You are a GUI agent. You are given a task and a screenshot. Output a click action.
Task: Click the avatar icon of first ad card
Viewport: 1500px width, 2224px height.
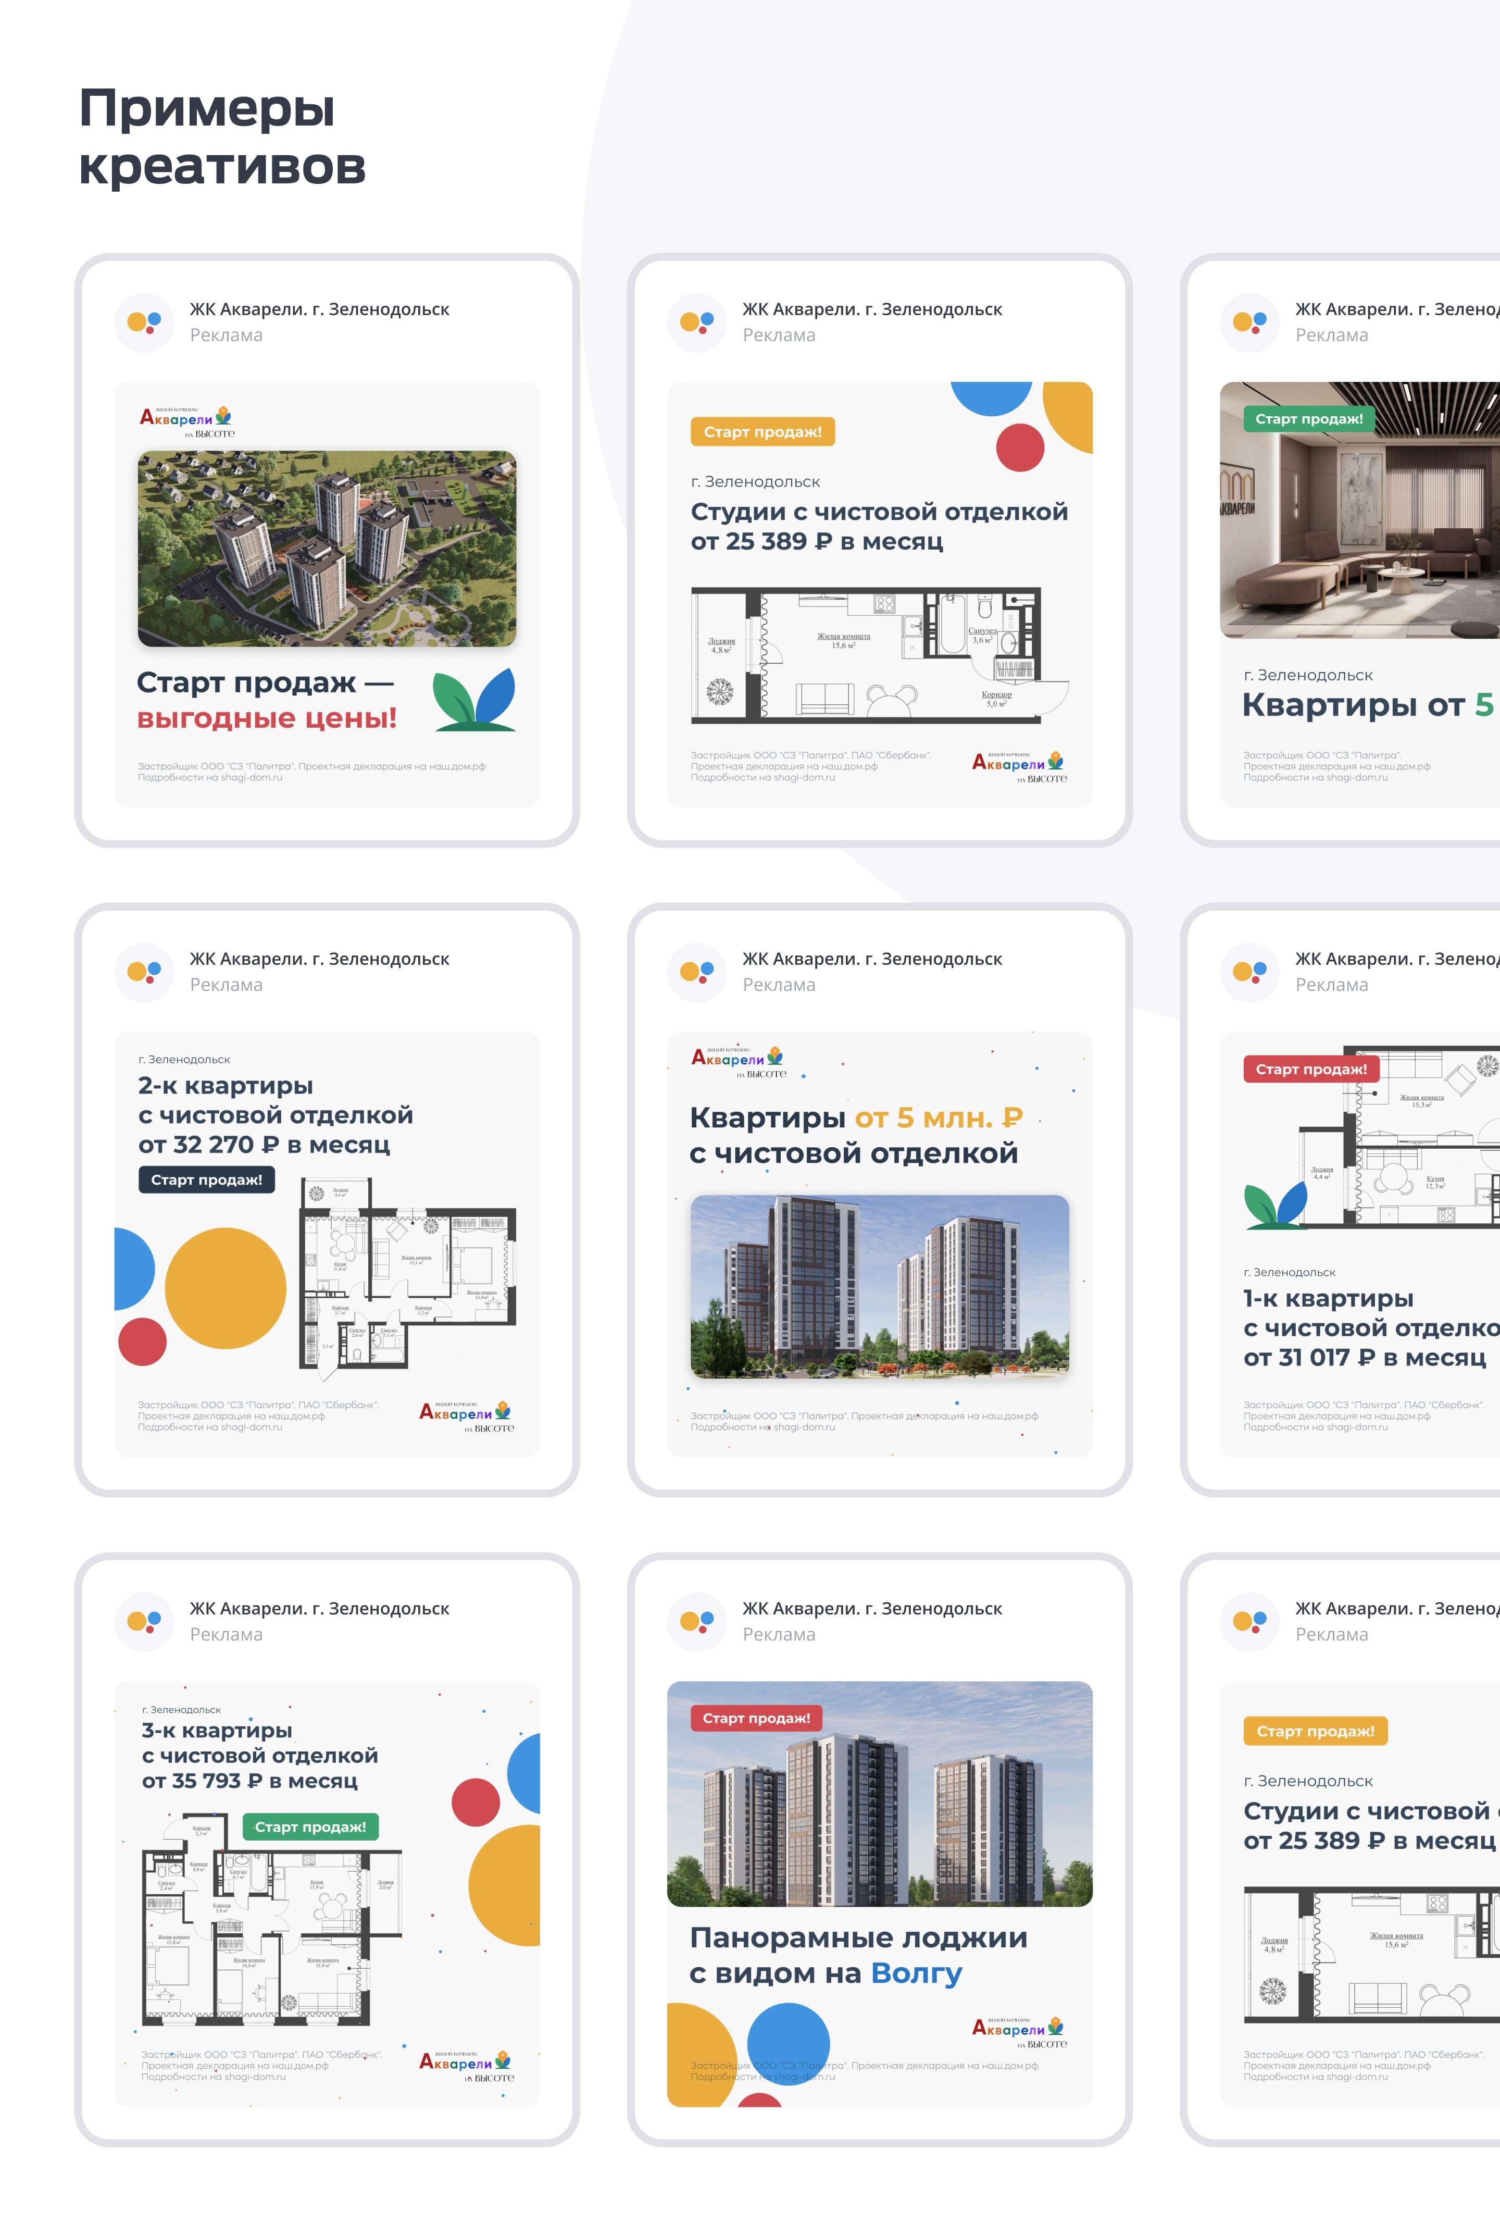pos(144,322)
